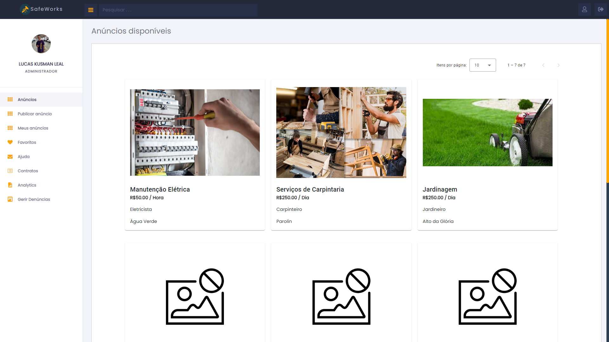
Task: Click the Analytics chart icon
Action: pyautogui.click(x=10, y=185)
